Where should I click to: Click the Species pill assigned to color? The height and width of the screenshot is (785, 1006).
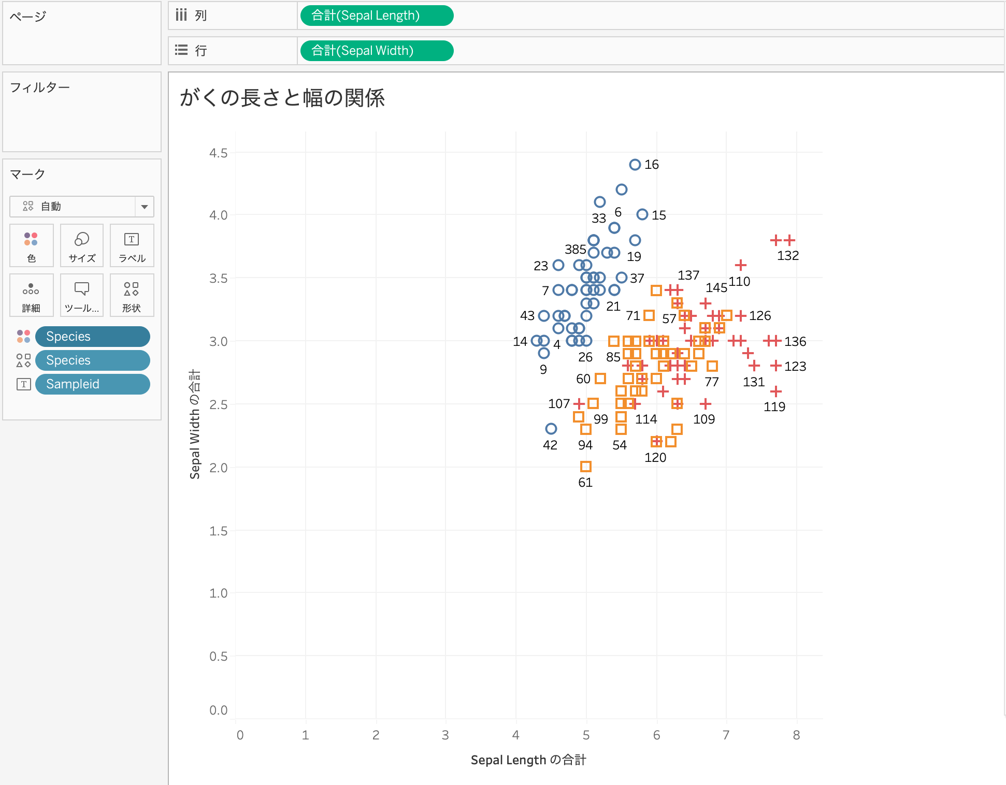click(x=92, y=337)
